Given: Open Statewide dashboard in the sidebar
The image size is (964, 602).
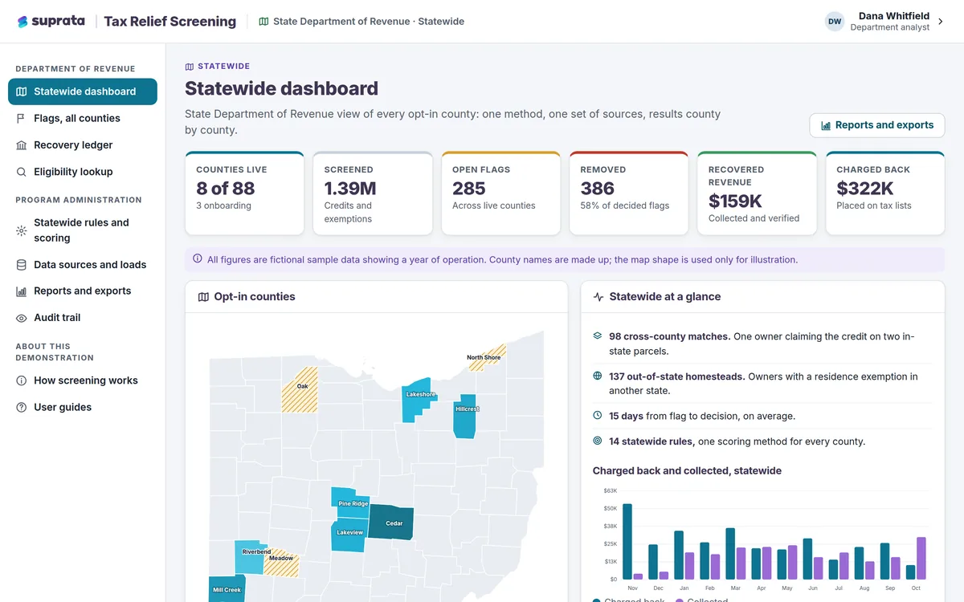Looking at the screenshot, I should tap(83, 92).
